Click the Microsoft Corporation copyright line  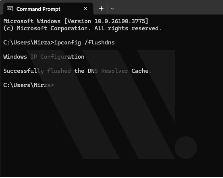[x=83, y=29]
